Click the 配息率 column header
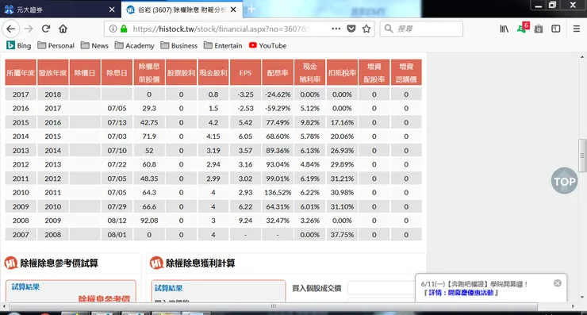 point(278,73)
